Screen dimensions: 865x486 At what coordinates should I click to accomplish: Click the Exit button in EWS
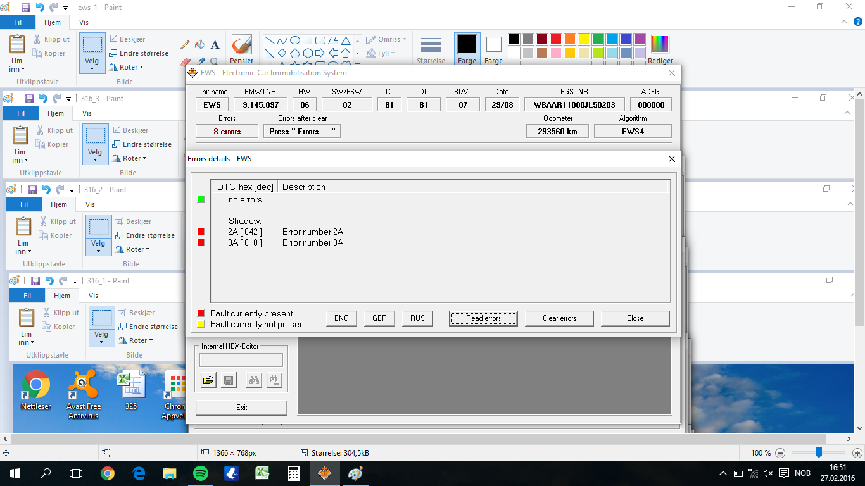241,408
